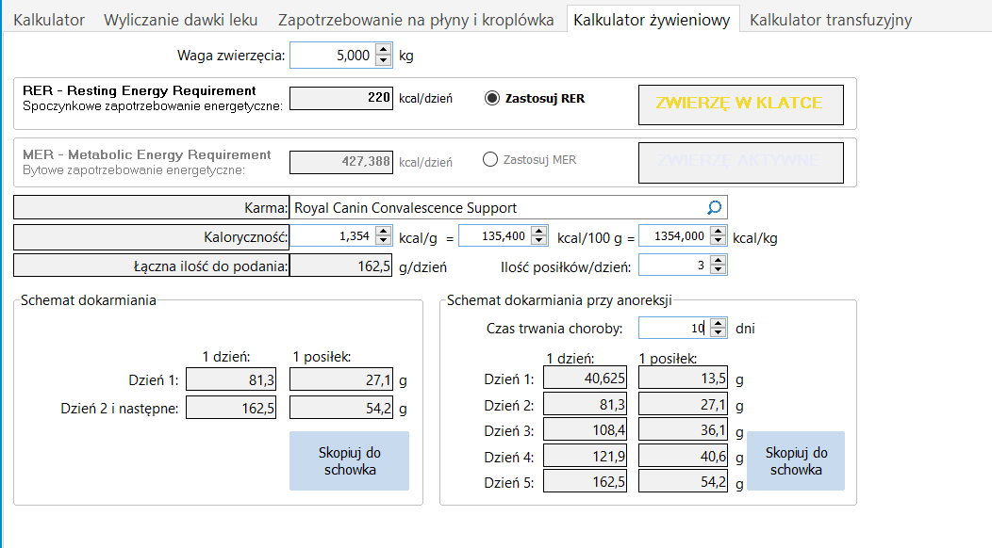Decrease illness duration days down arrow

coord(718,332)
